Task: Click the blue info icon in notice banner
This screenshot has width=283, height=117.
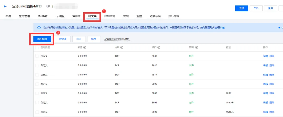Action: [39, 28]
